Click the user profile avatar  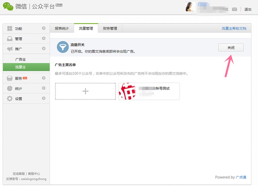[x=191, y=7]
